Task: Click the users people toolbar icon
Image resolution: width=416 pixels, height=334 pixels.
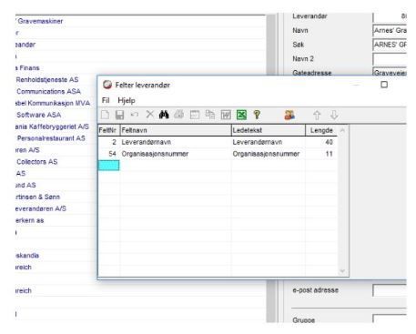Action: click(289, 115)
